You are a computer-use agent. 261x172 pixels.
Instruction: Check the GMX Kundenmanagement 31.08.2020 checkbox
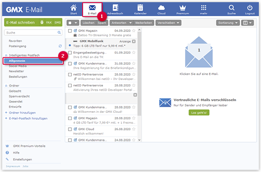(x=70, y=63)
